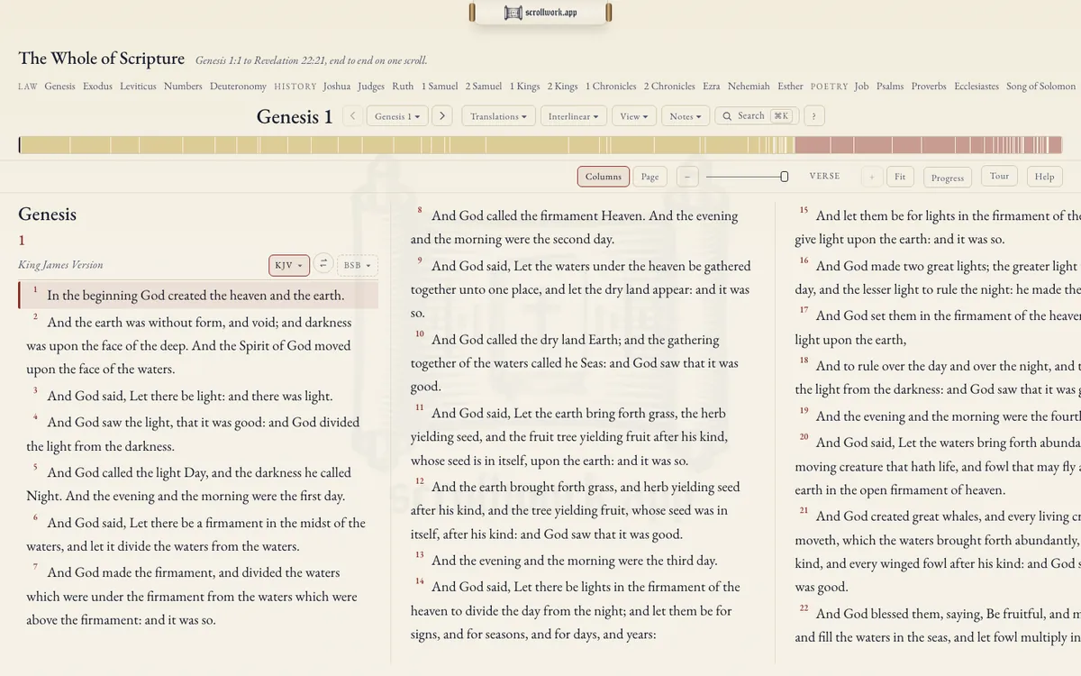Jump to Ruth

[x=404, y=87]
